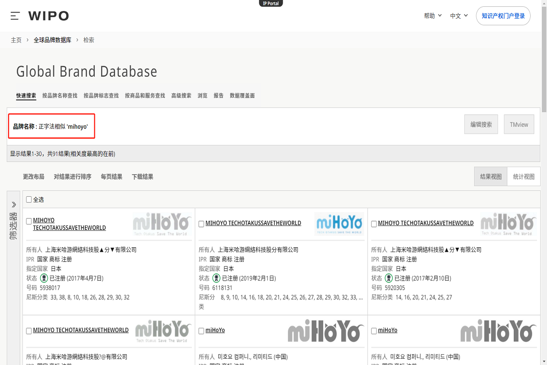Select checkbox of 上海米哈游網絡科技股?@有限公司 card
The width and height of the screenshot is (547, 365).
coord(29,331)
